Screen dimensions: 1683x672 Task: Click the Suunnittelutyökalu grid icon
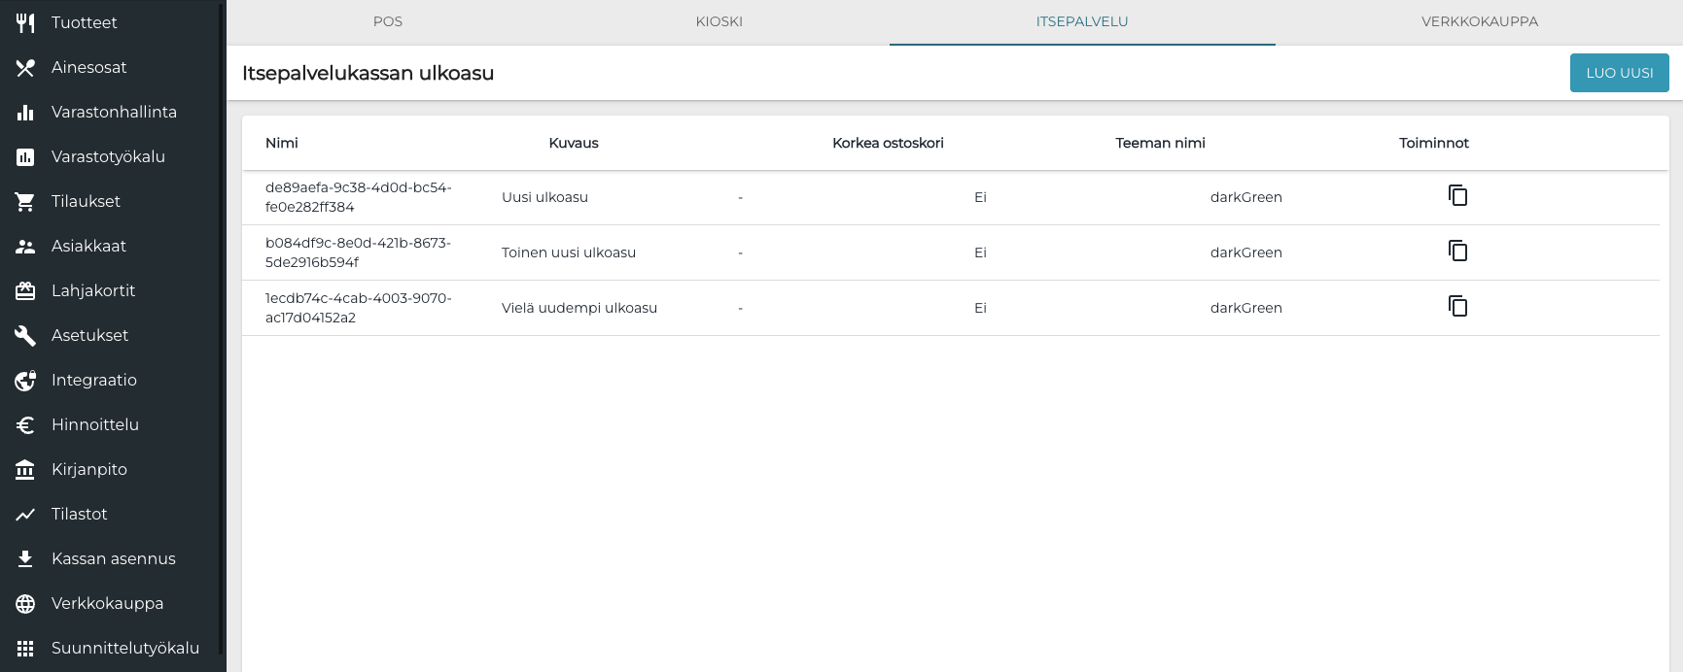coord(25,648)
